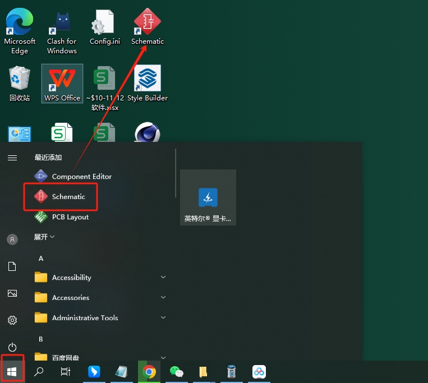The image size is (428, 383).
Task: Jump to letter B section header
Action: (x=41, y=339)
